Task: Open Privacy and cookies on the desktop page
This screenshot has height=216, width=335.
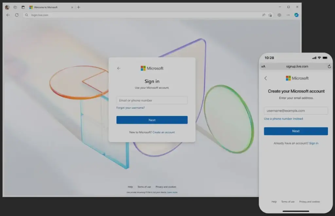Action: (166, 187)
